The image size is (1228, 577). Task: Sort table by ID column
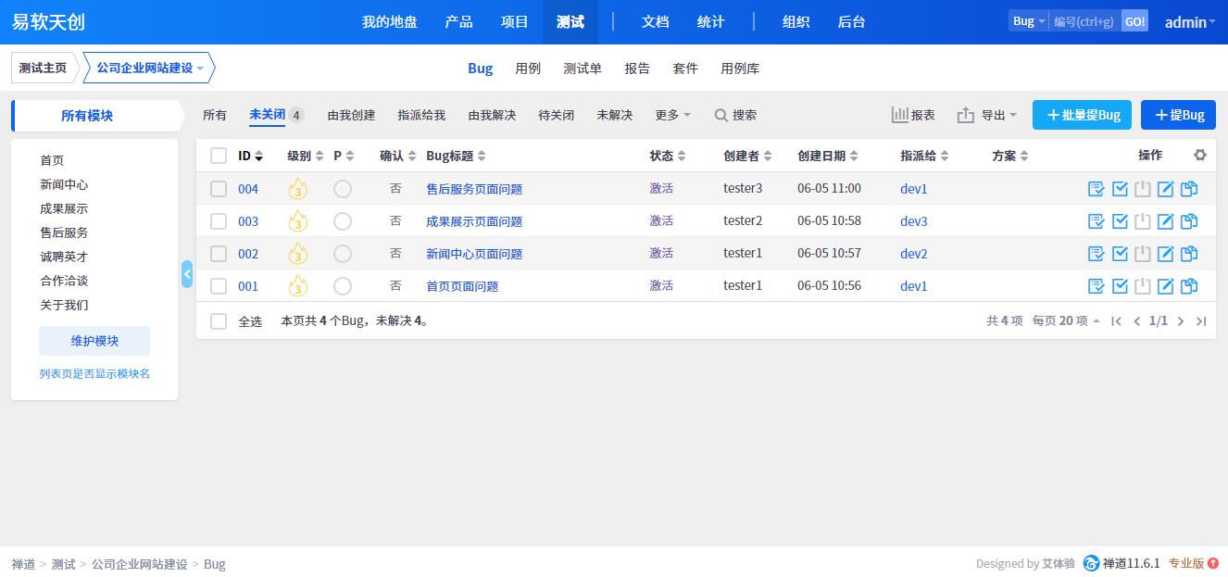[250, 156]
